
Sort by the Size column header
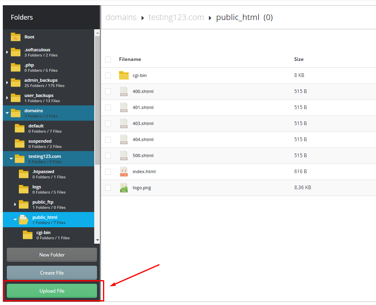pos(299,59)
